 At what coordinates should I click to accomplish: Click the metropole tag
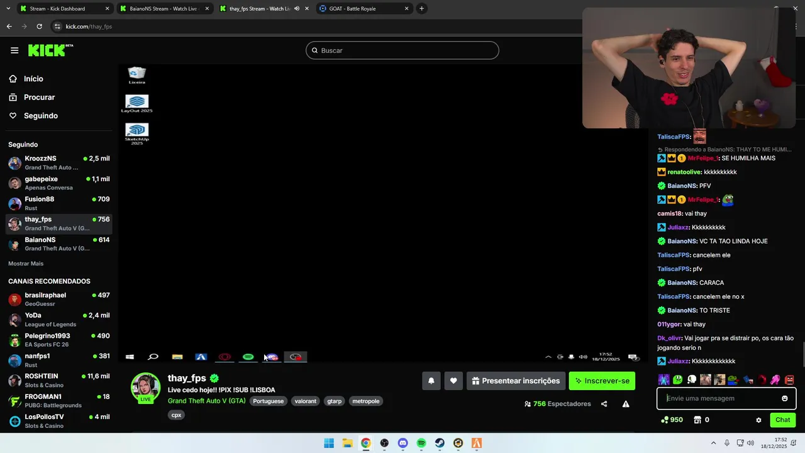coord(366,401)
